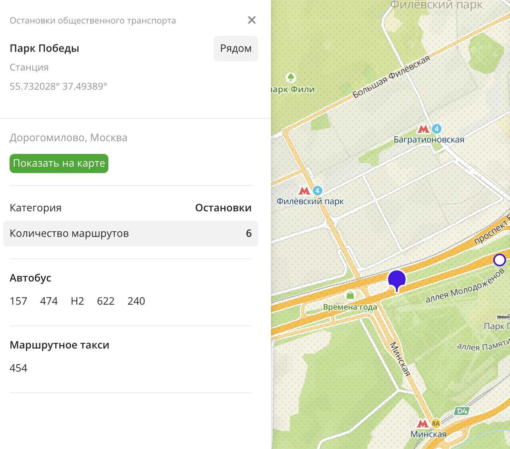
Task: Select marshrutka route 454
Action: point(18,368)
